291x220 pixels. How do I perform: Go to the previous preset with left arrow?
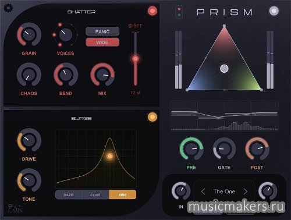(203, 191)
